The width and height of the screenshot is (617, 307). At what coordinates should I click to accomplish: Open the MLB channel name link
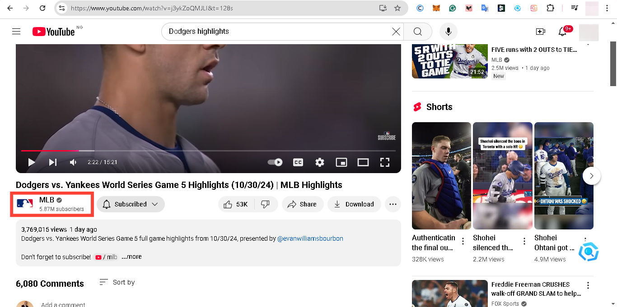(47, 200)
